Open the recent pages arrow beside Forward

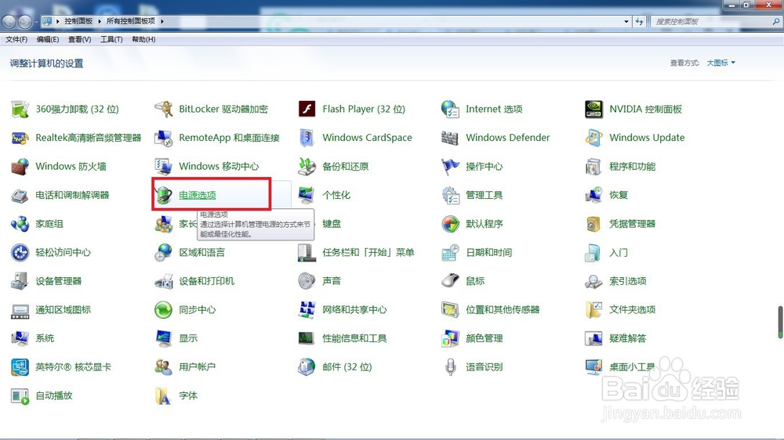pyautogui.click(x=36, y=22)
